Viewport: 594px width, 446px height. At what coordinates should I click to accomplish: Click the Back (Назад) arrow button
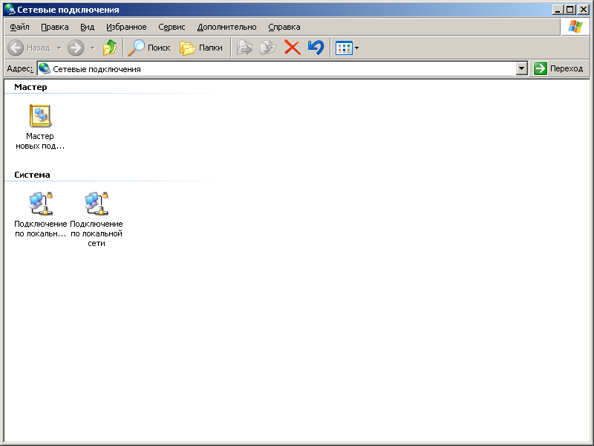[29, 48]
